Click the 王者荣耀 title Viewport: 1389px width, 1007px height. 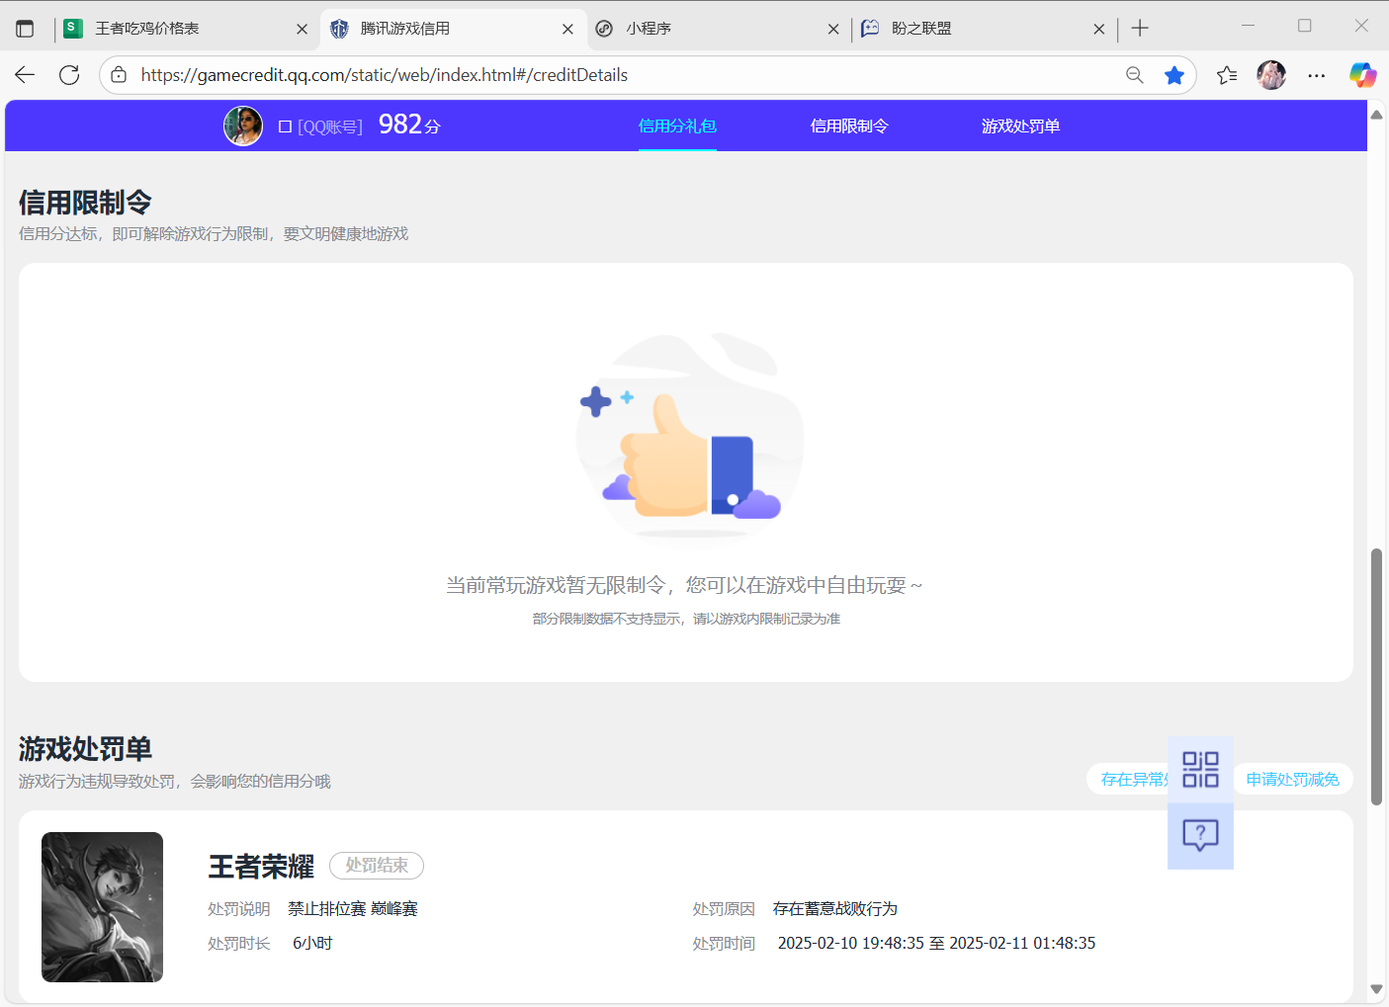pos(261,867)
